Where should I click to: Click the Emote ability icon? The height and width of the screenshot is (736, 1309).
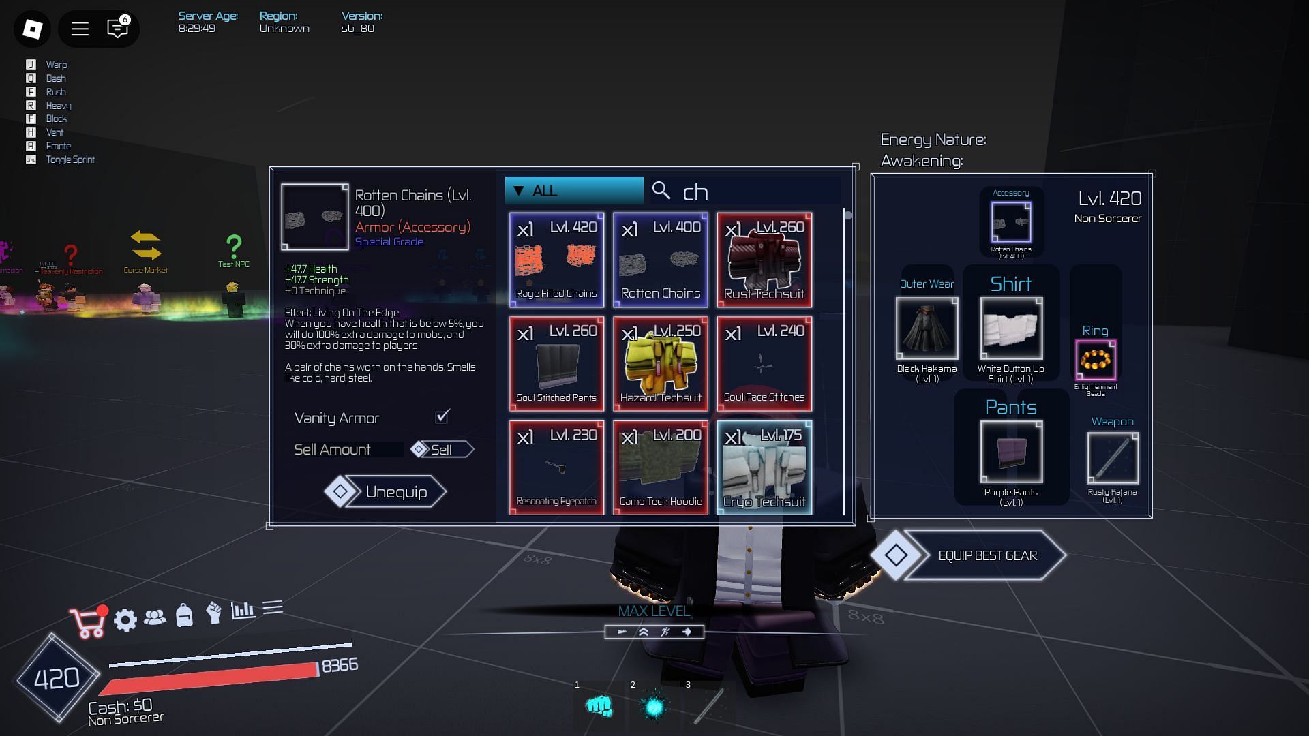[30, 147]
